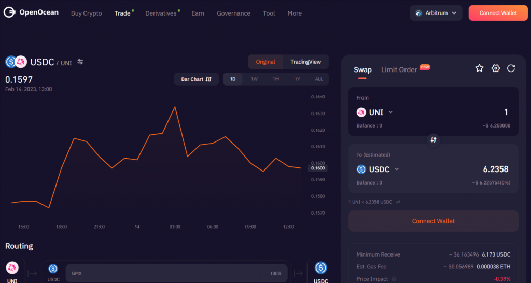Image resolution: width=531 pixels, height=283 pixels.
Task: Click Connect Wallet in swap panel
Action: click(x=434, y=221)
